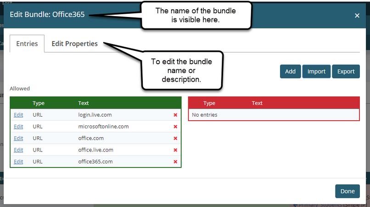The height and width of the screenshot is (207, 370).
Task: Delete the login.live.com entry with red X
Action: click(x=175, y=115)
